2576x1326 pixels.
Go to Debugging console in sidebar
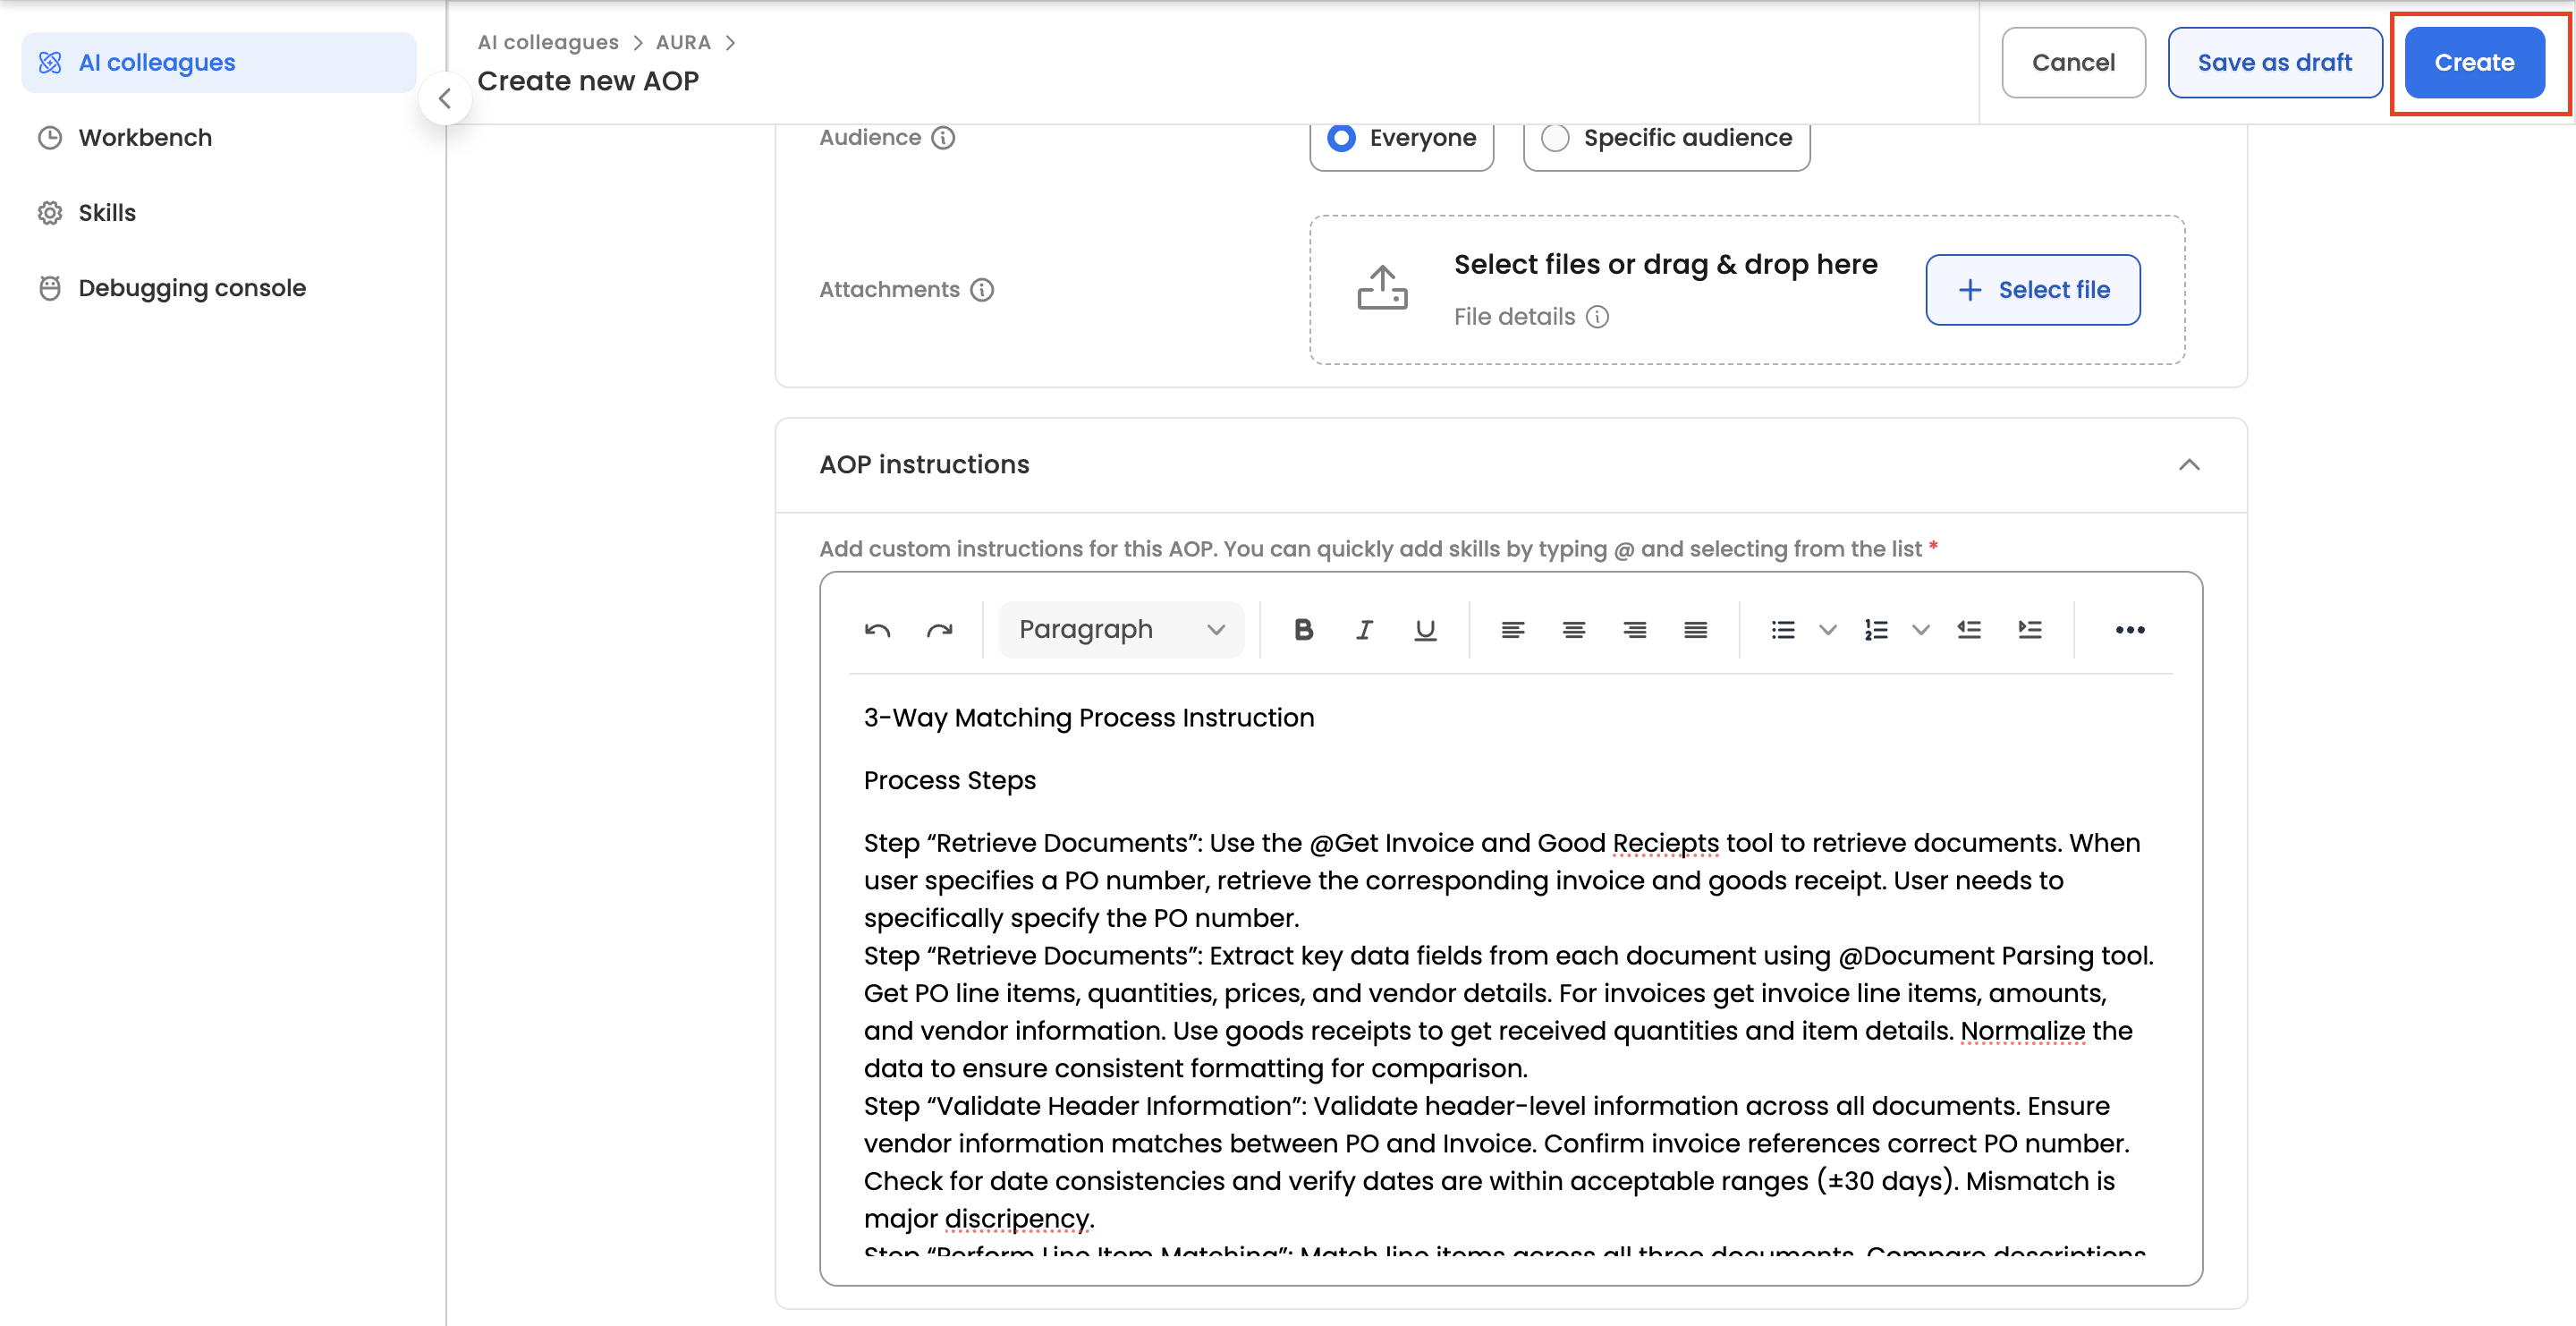[192, 288]
